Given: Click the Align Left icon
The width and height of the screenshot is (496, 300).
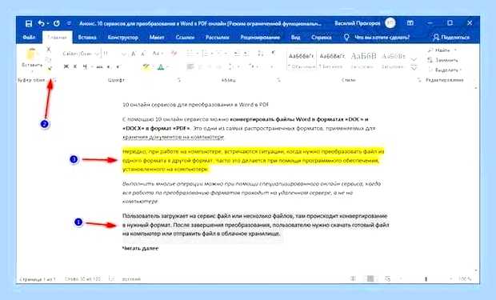Looking at the screenshot, I should pyautogui.click(x=190, y=66).
